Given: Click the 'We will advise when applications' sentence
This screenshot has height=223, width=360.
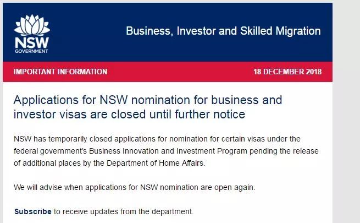Looking at the screenshot, I should (x=135, y=187).
